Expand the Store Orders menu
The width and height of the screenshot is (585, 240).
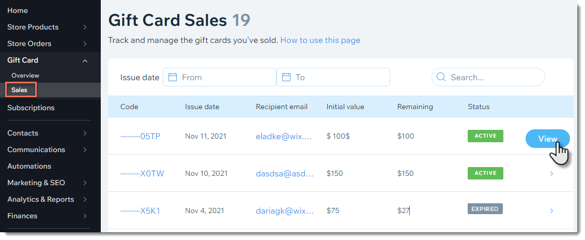[85, 43]
